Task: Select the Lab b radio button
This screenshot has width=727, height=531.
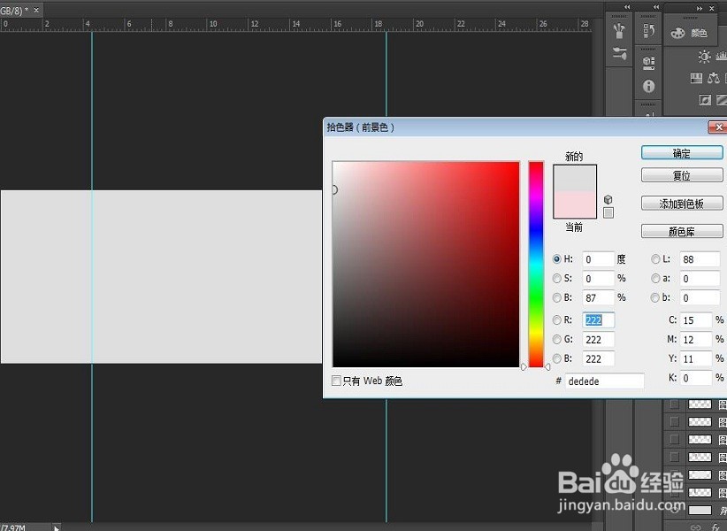Action: pyautogui.click(x=655, y=297)
